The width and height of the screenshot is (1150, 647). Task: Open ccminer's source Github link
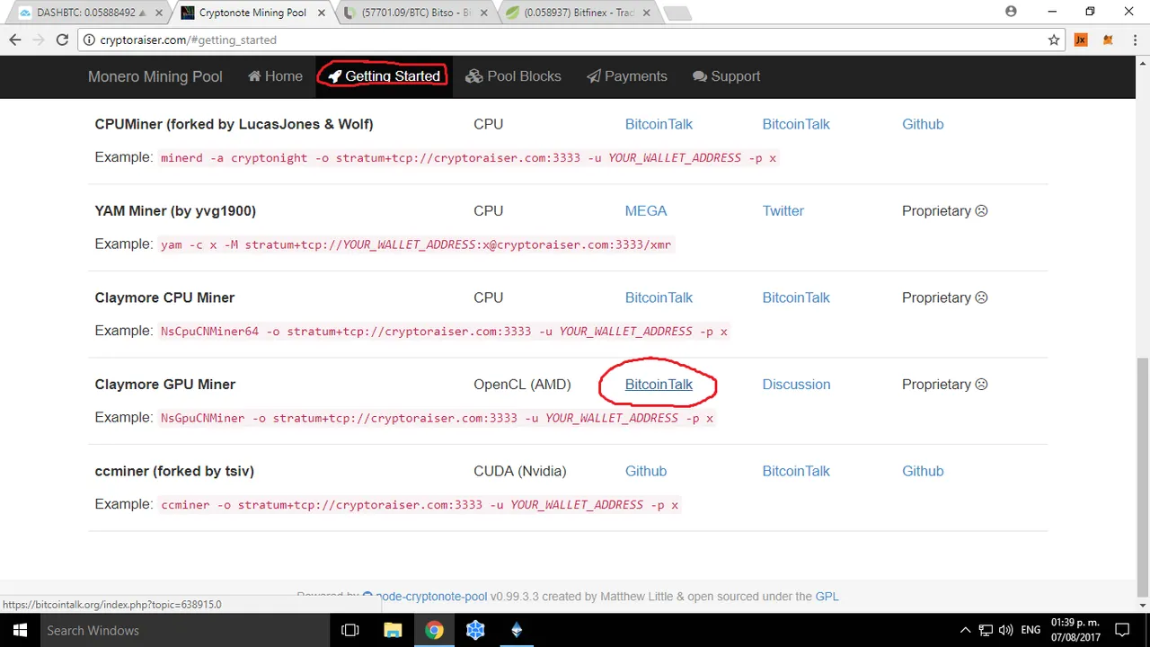pyautogui.click(x=923, y=471)
